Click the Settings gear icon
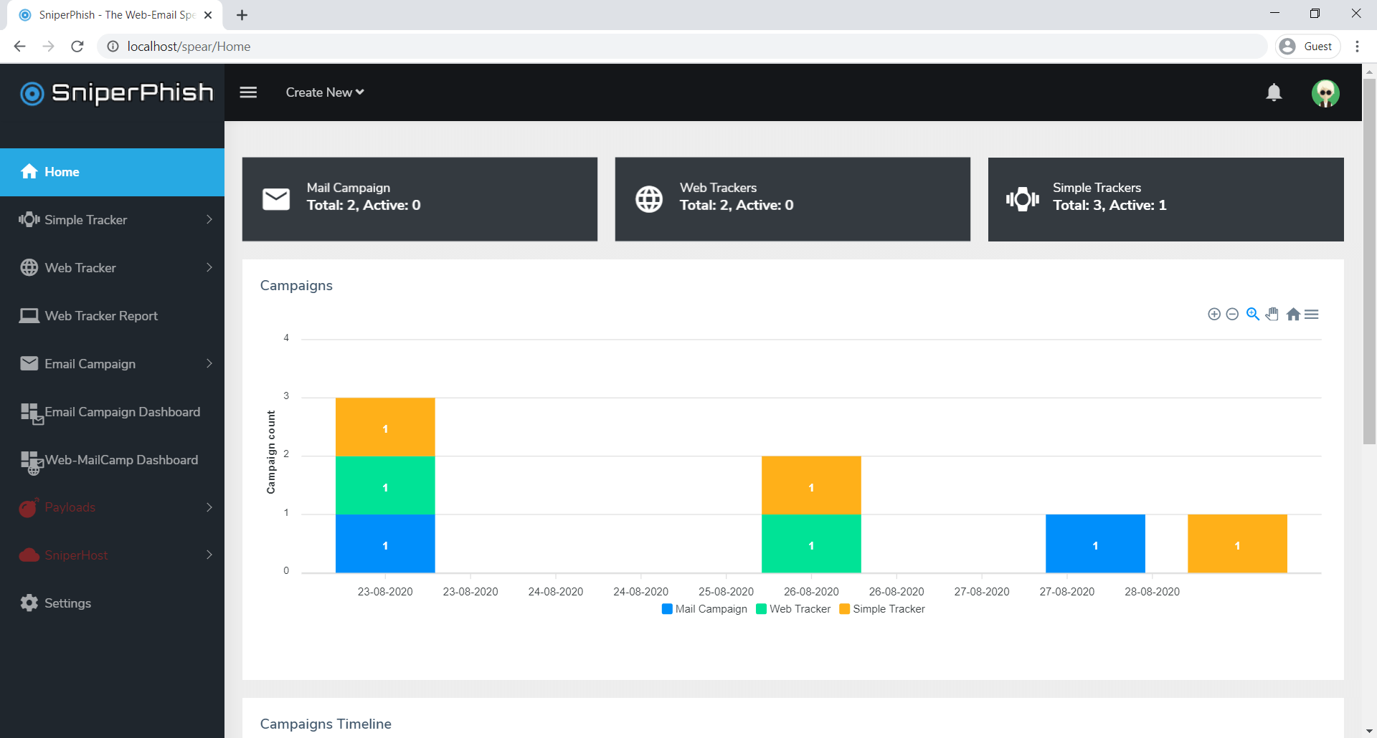The image size is (1377, 738). [29, 603]
